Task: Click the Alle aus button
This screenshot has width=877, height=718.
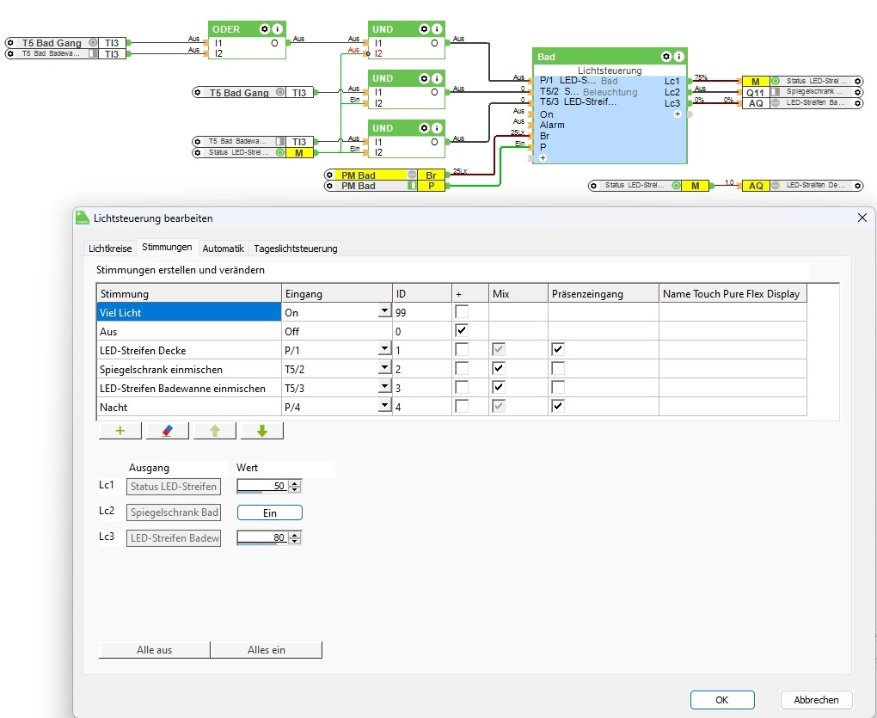Action: [x=155, y=650]
